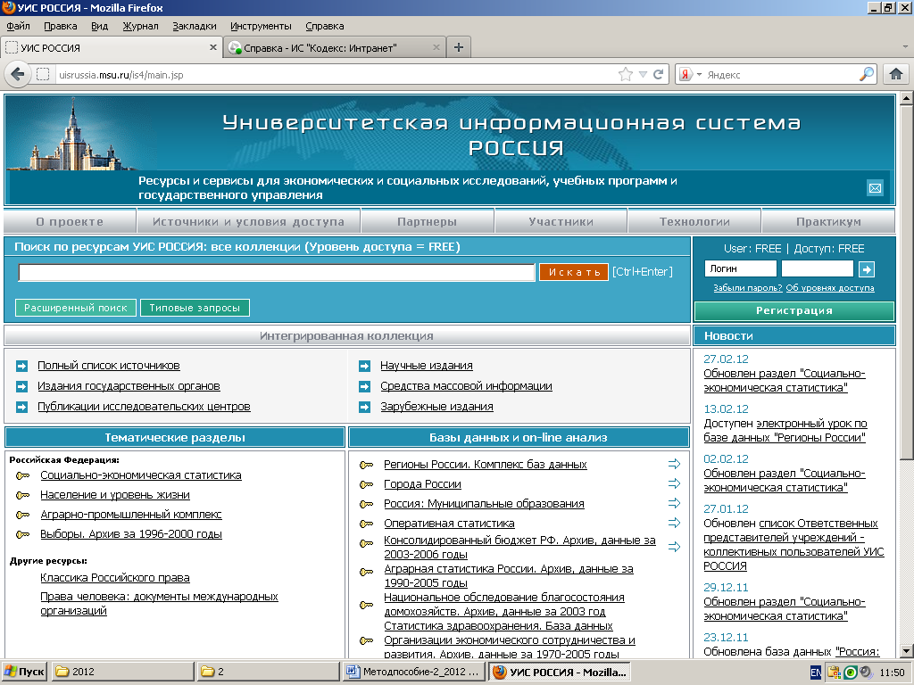Open the Журнал menu
The width and height of the screenshot is (914, 685).
tap(140, 26)
